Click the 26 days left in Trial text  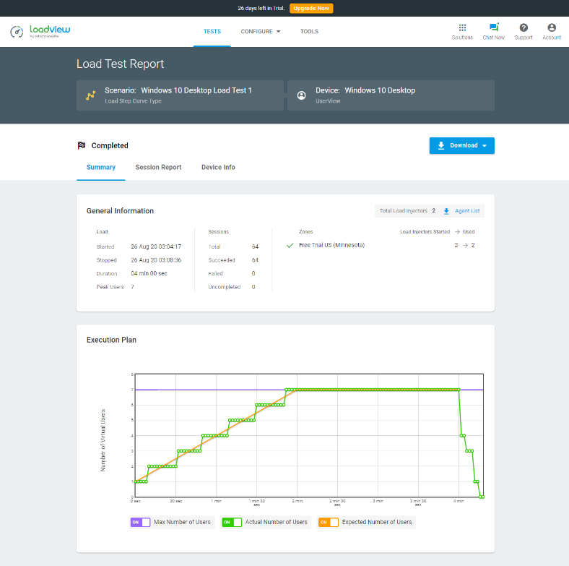pyautogui.click(x=261, y=9)
